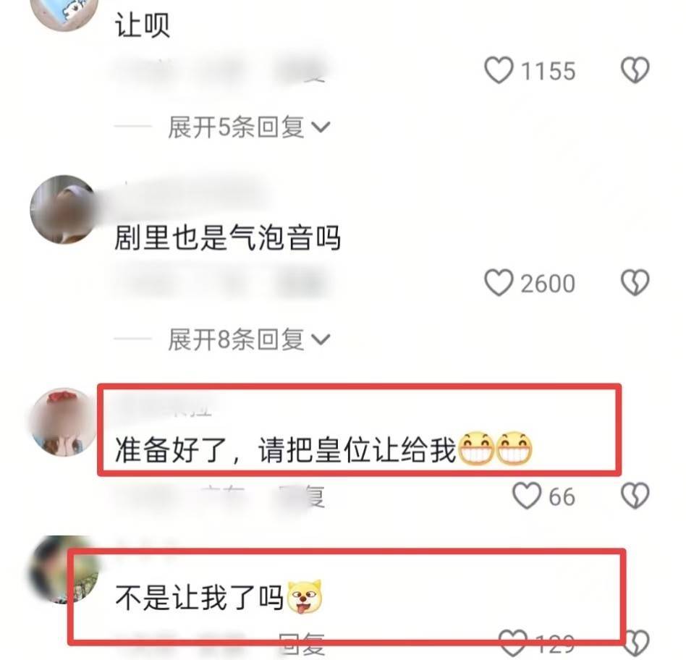Tap broken heart beside 2600 likes
Screen dimensions: 686x660
point(635,282)
